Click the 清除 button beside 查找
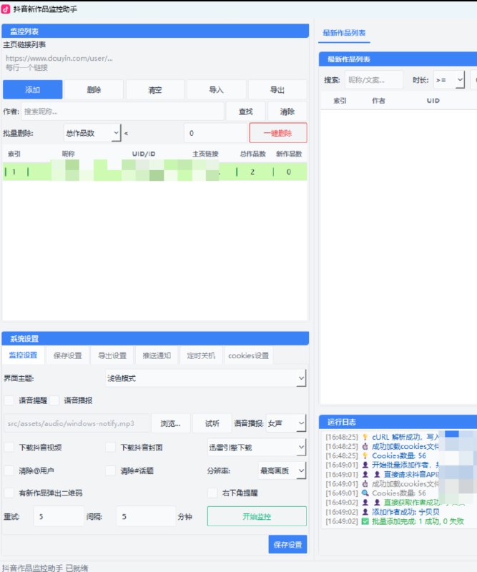477x572 pixels. pos(287,112)
